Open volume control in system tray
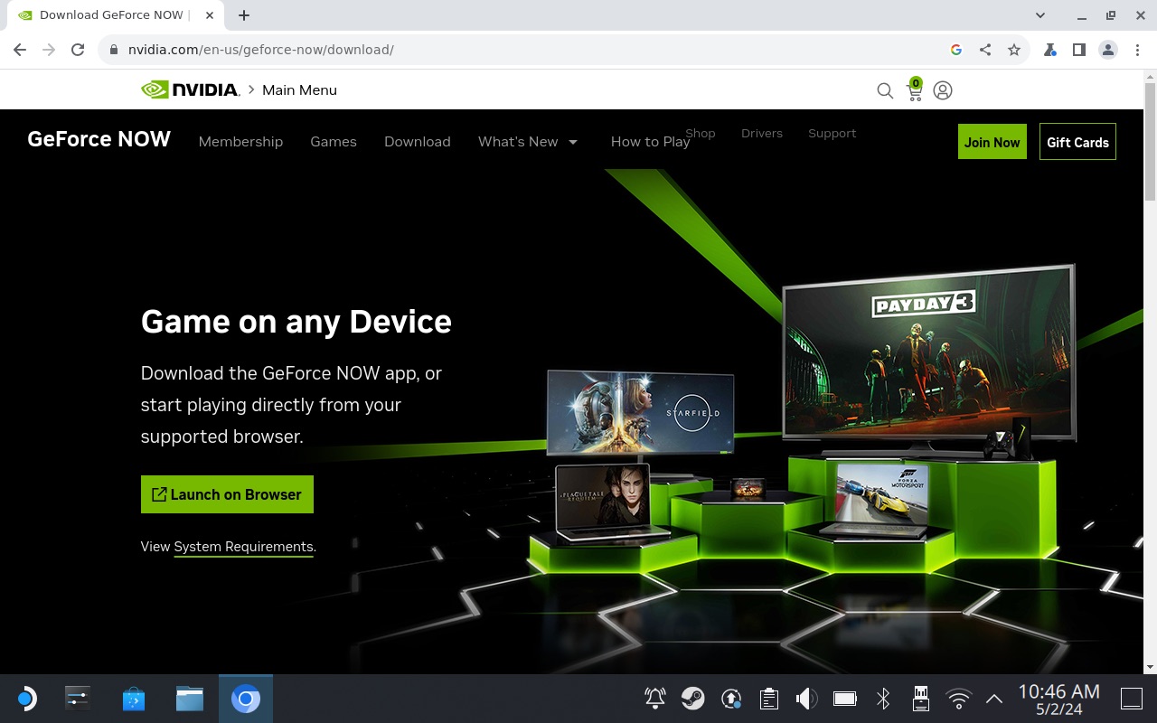Screen dimensions: 1157x723 pyautogui.click(x=806, y=698)
